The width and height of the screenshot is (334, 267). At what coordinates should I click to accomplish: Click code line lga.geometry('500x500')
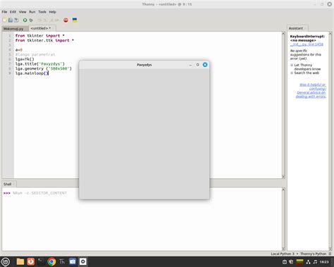(x=43, y=68)
